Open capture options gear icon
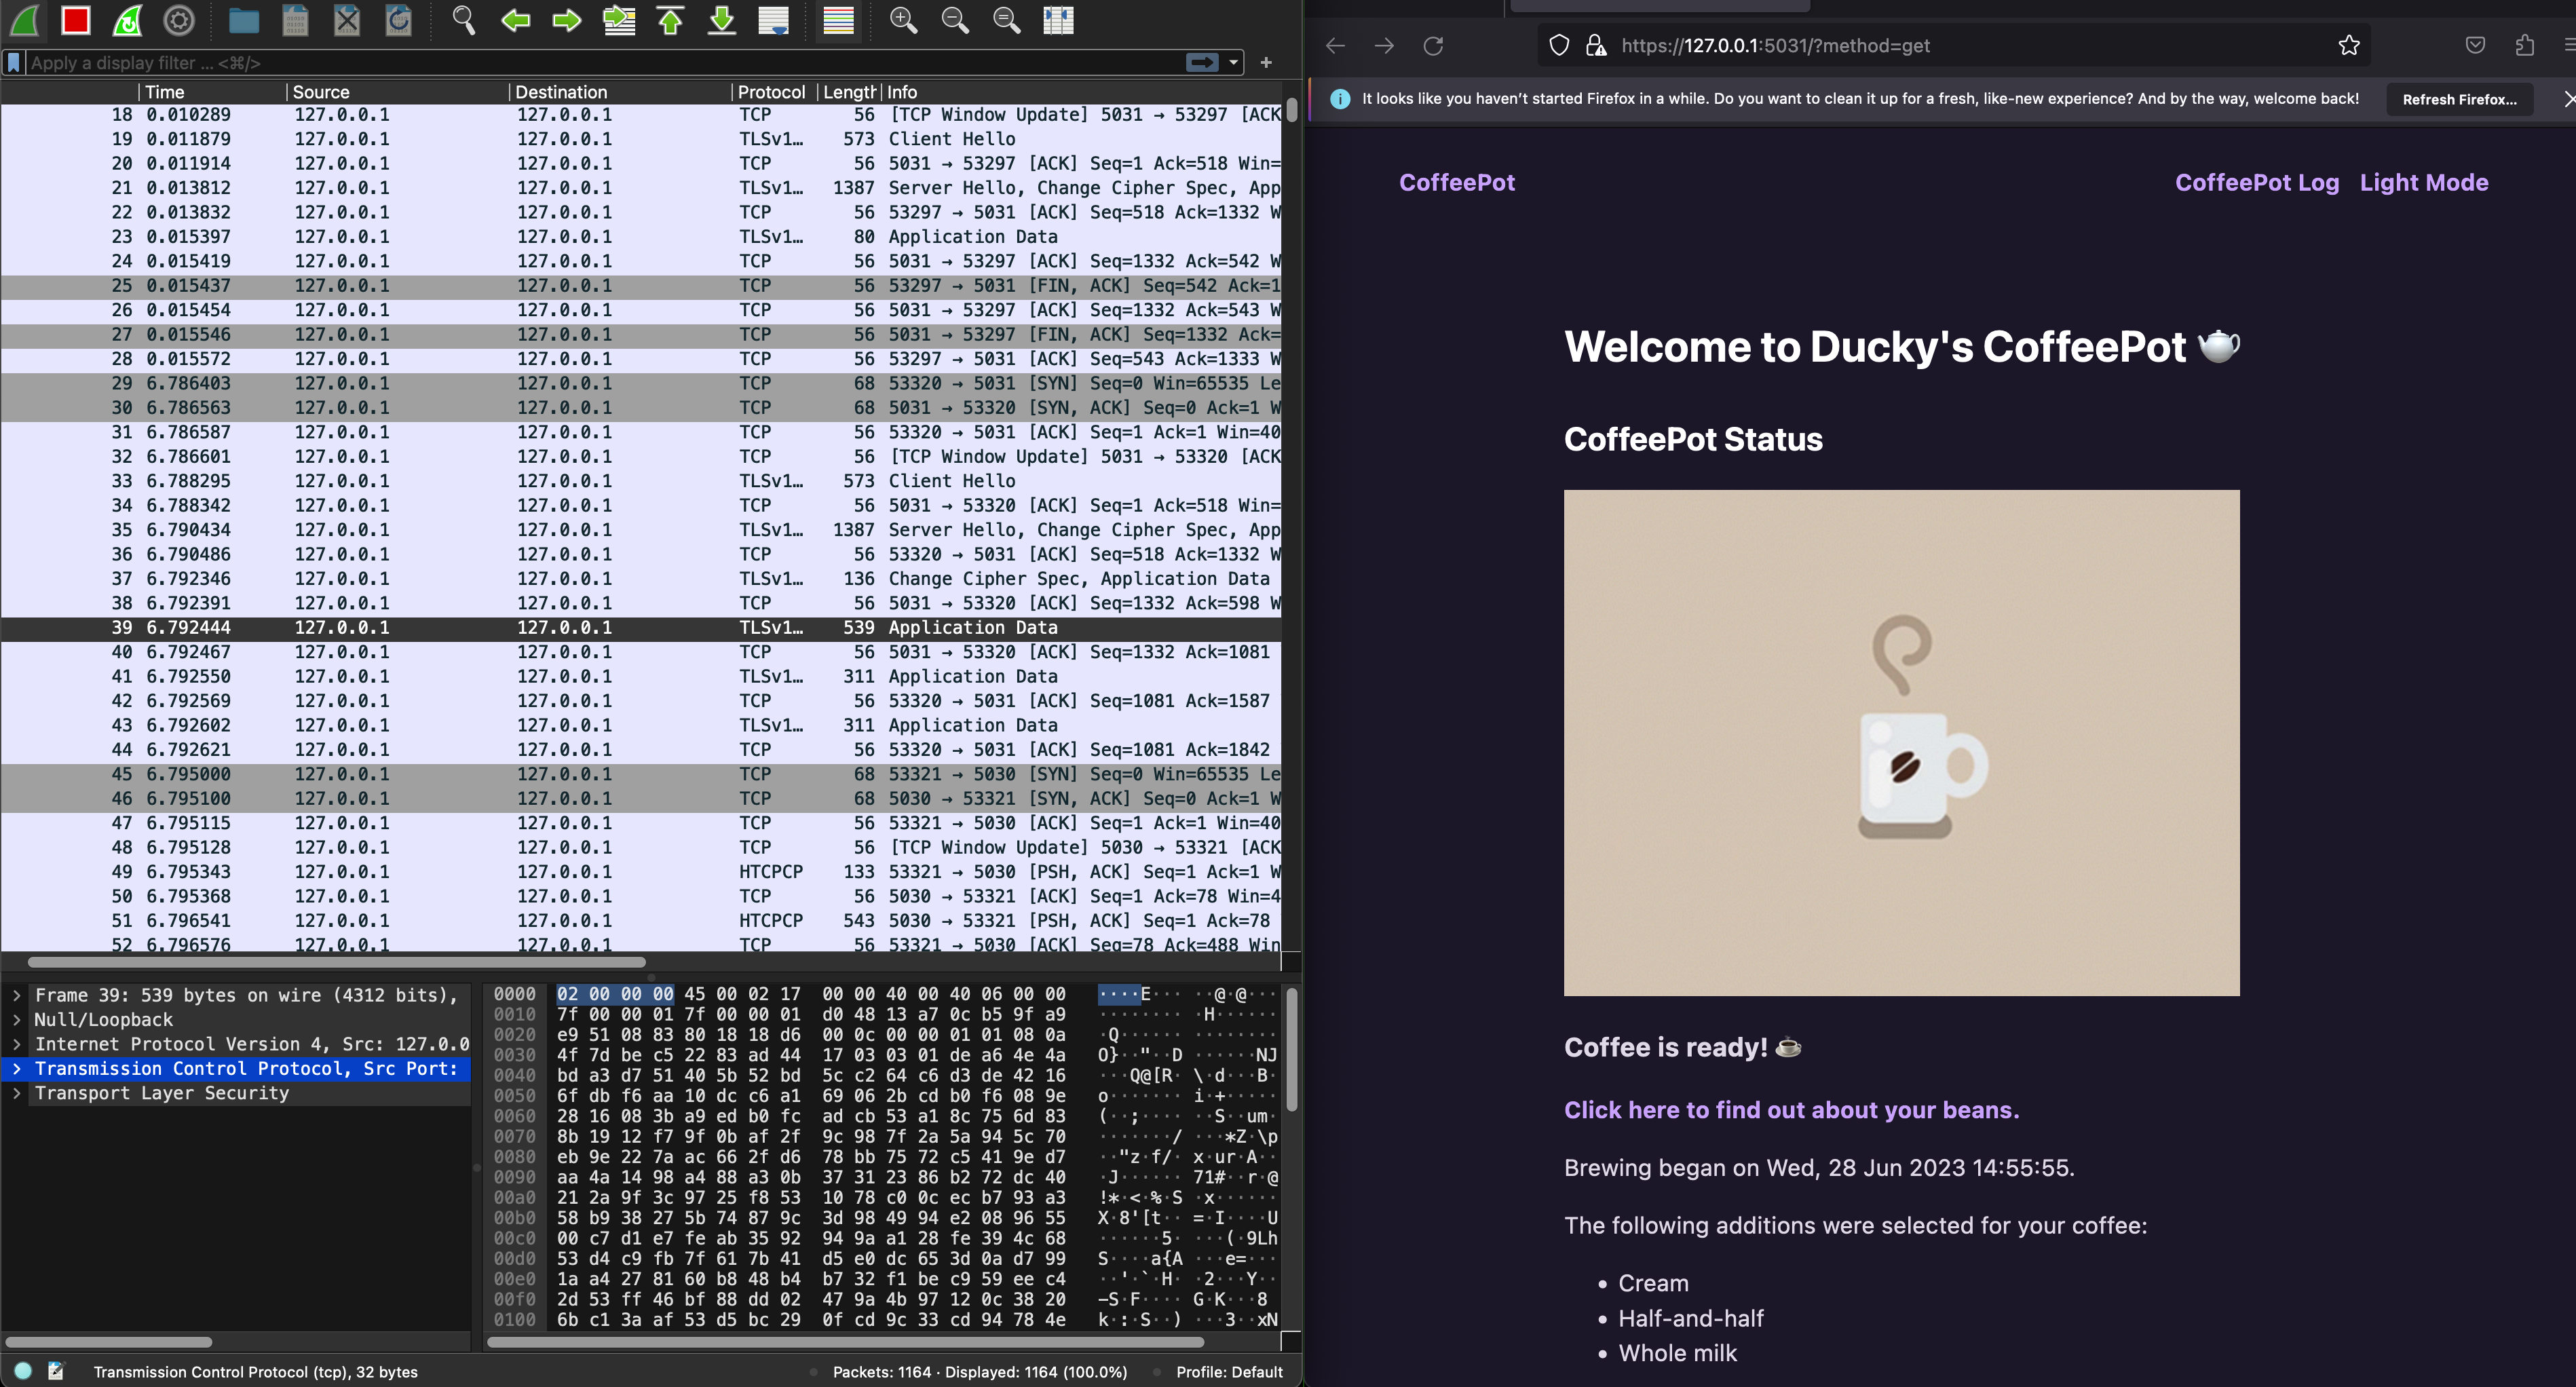Viewport: 2576px width, 1387px height. [x=179, y=20]
